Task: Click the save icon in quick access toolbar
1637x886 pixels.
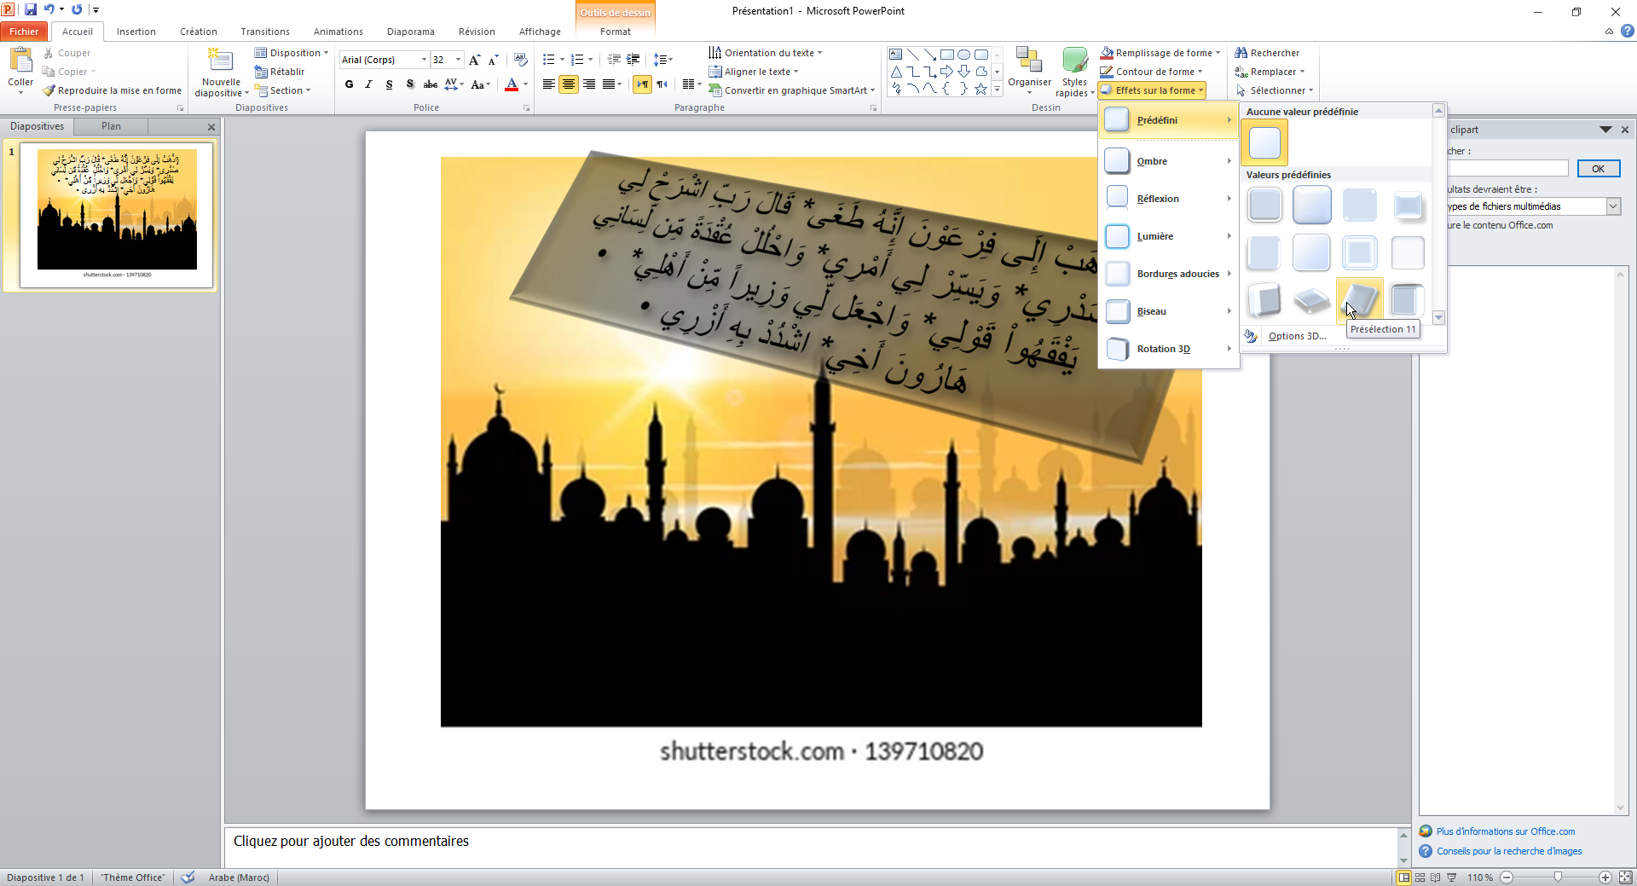Action: tap(31, 9)
